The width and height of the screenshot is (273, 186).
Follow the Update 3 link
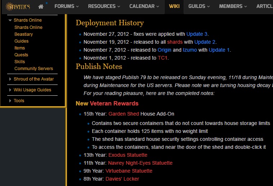point(197,34)
